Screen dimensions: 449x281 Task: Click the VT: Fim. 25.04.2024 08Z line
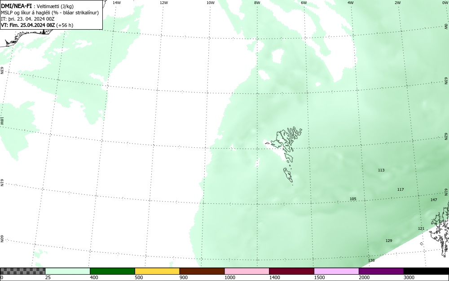37,25
